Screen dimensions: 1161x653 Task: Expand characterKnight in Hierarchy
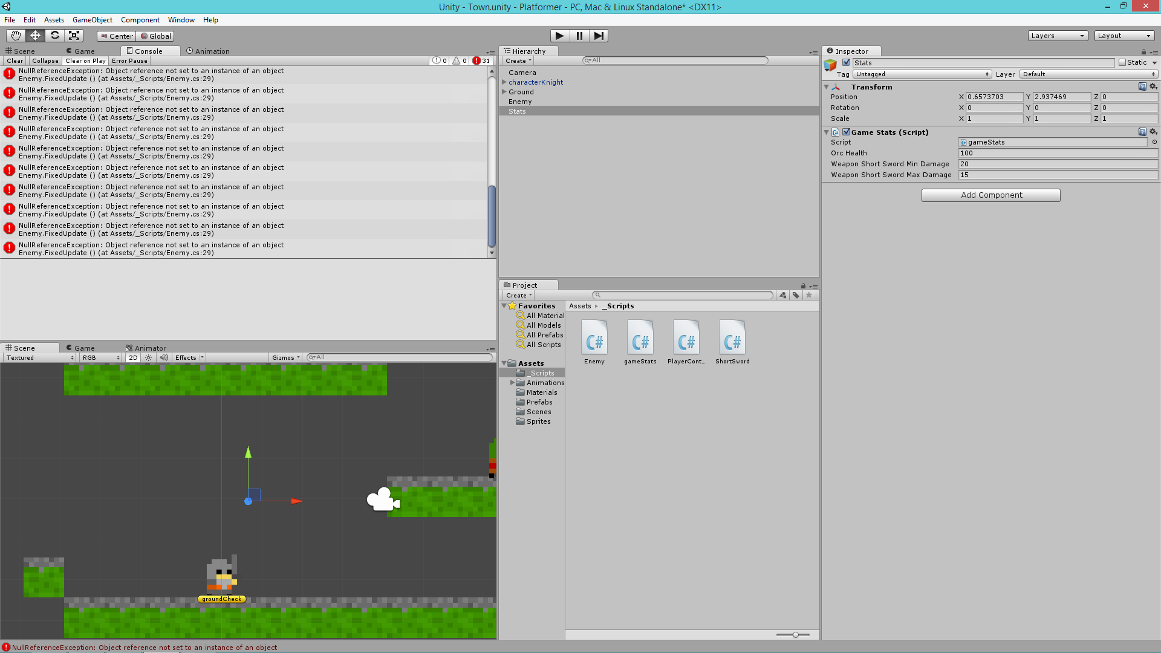(x=504, y=82)
